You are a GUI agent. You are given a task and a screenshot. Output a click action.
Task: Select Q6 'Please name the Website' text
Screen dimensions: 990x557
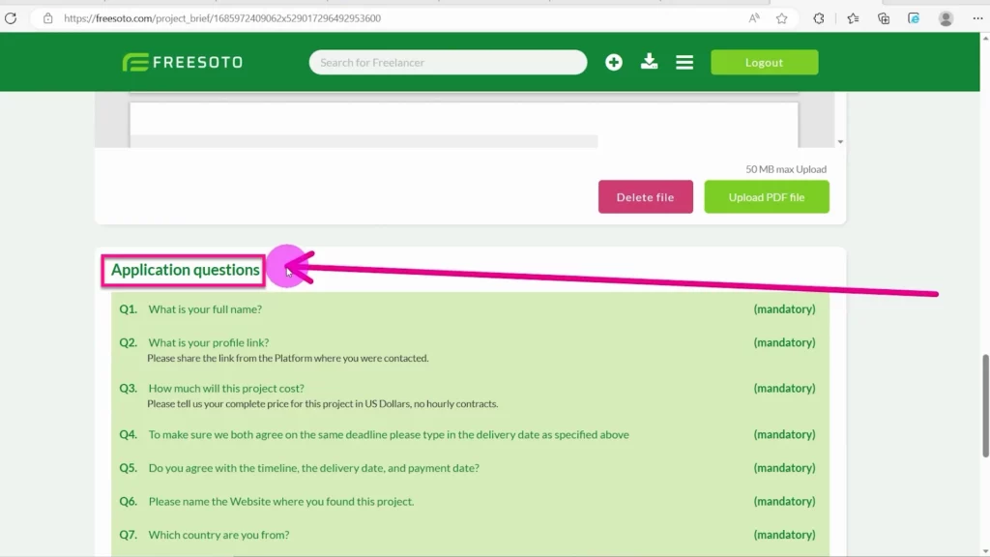(281, 502)
